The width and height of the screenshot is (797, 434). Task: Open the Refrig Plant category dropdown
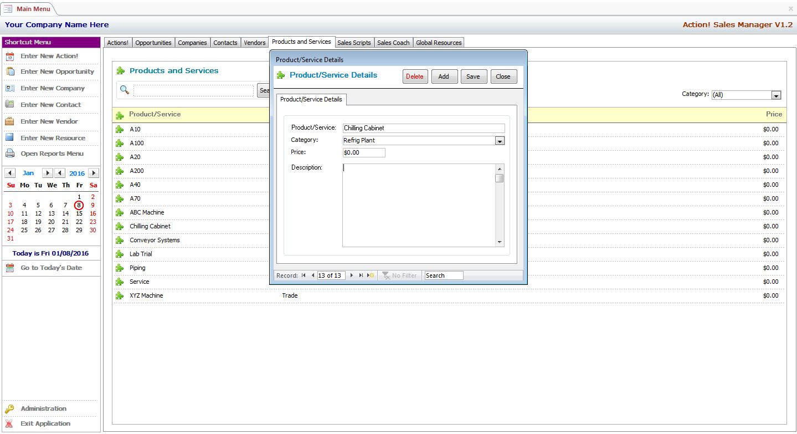pyautogui.click(x=500, y=141)
